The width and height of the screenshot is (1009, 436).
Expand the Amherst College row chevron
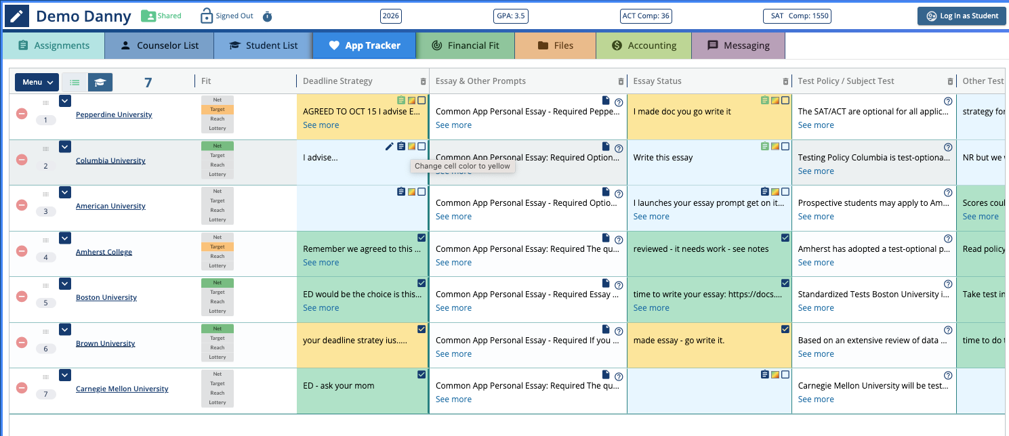click(64, 238)
